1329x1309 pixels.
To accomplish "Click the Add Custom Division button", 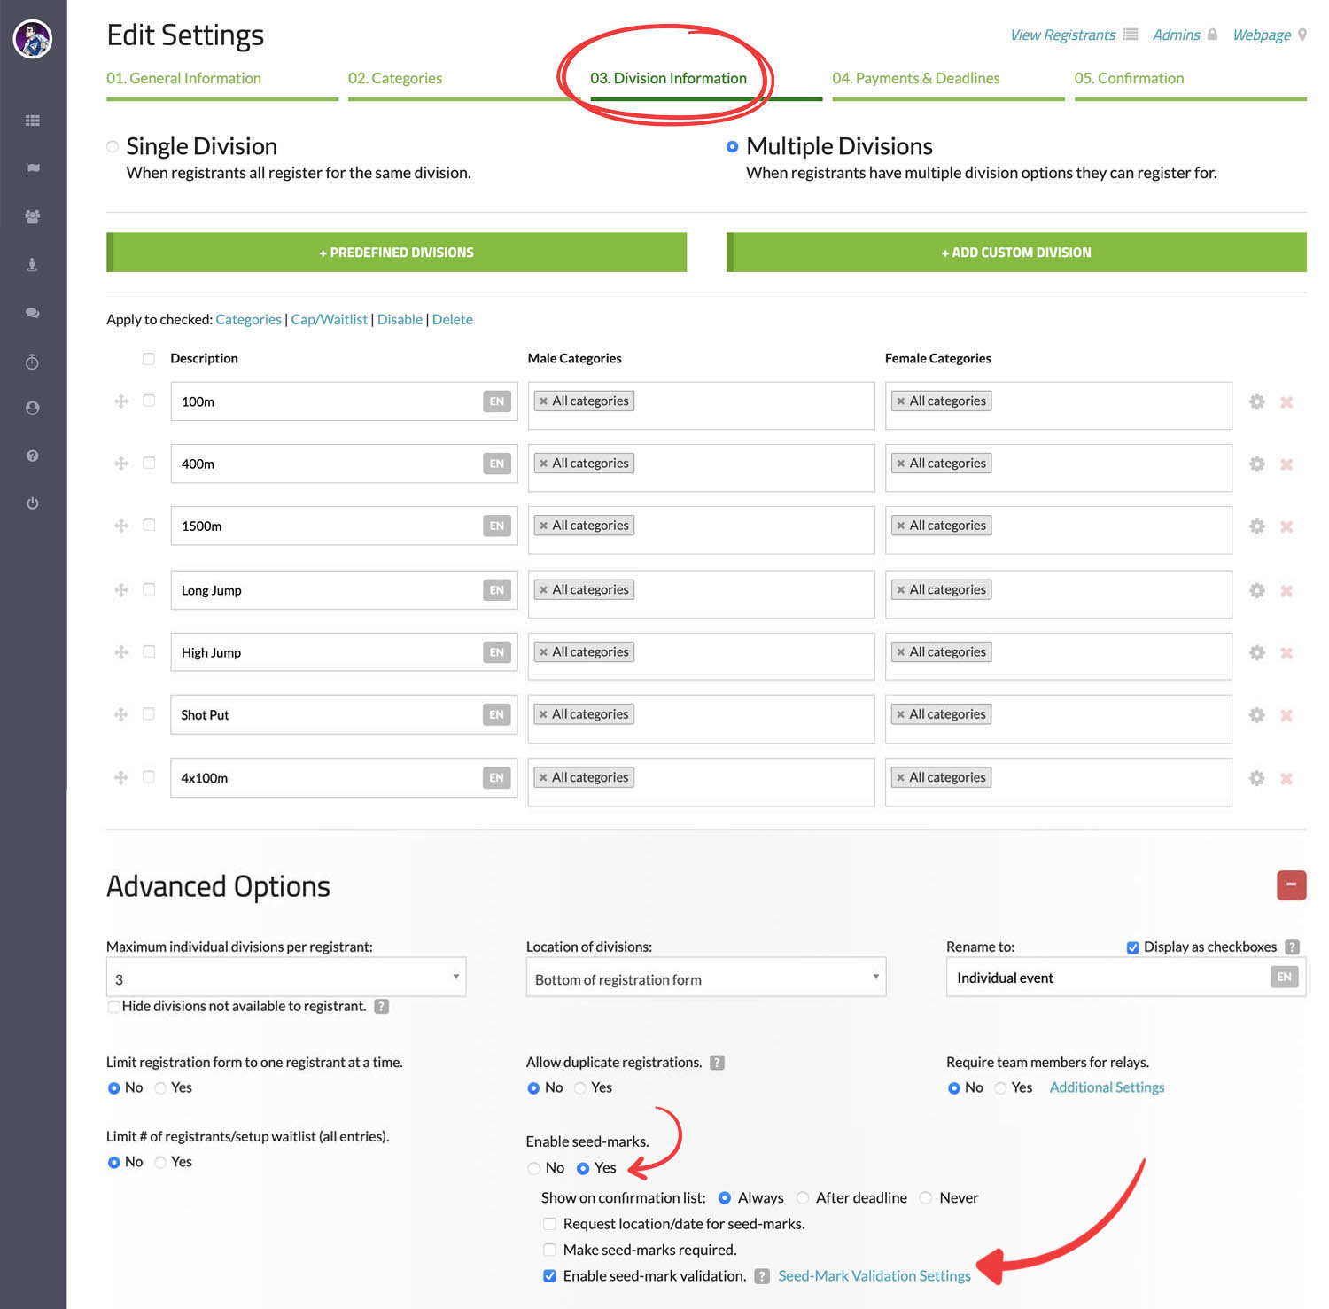I will (x=1015, y=253).
